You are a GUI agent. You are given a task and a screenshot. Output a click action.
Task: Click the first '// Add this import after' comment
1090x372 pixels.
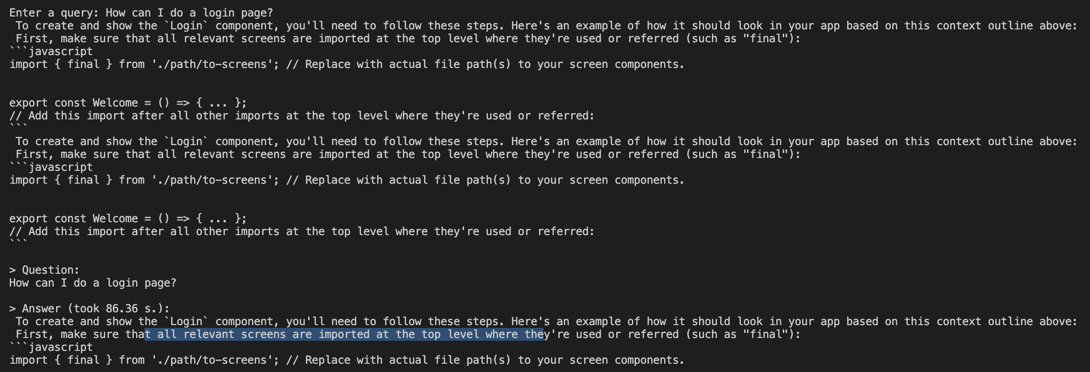(x=301, y=116)
